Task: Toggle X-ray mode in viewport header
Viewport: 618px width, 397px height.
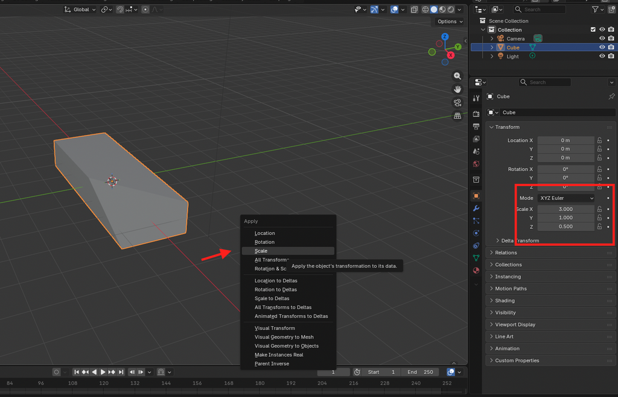Action: point(414,10)
